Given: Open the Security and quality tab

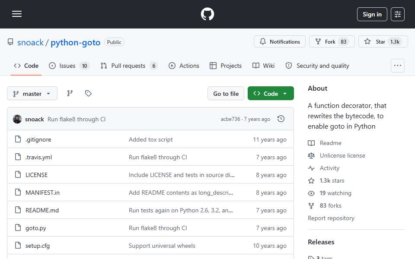Looking at the screenshot, I should [317, 66].
